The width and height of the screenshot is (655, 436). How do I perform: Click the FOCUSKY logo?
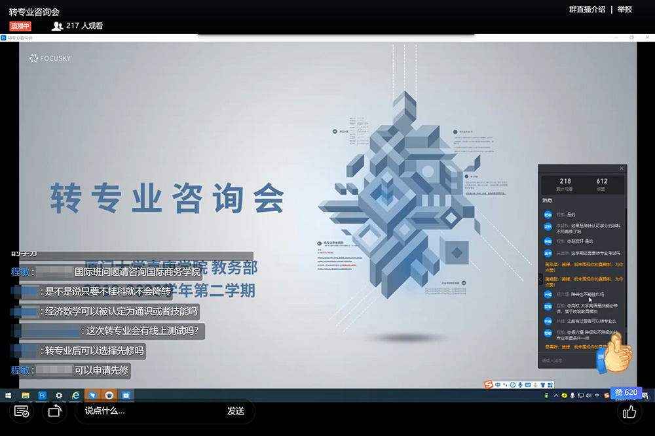pyautogui.click(x=50, y=58)
